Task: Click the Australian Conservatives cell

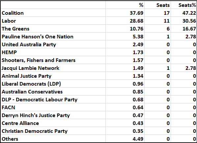Action: [53, 92]
